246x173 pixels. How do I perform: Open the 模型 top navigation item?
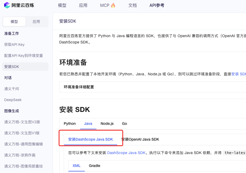tap(62, 5)
